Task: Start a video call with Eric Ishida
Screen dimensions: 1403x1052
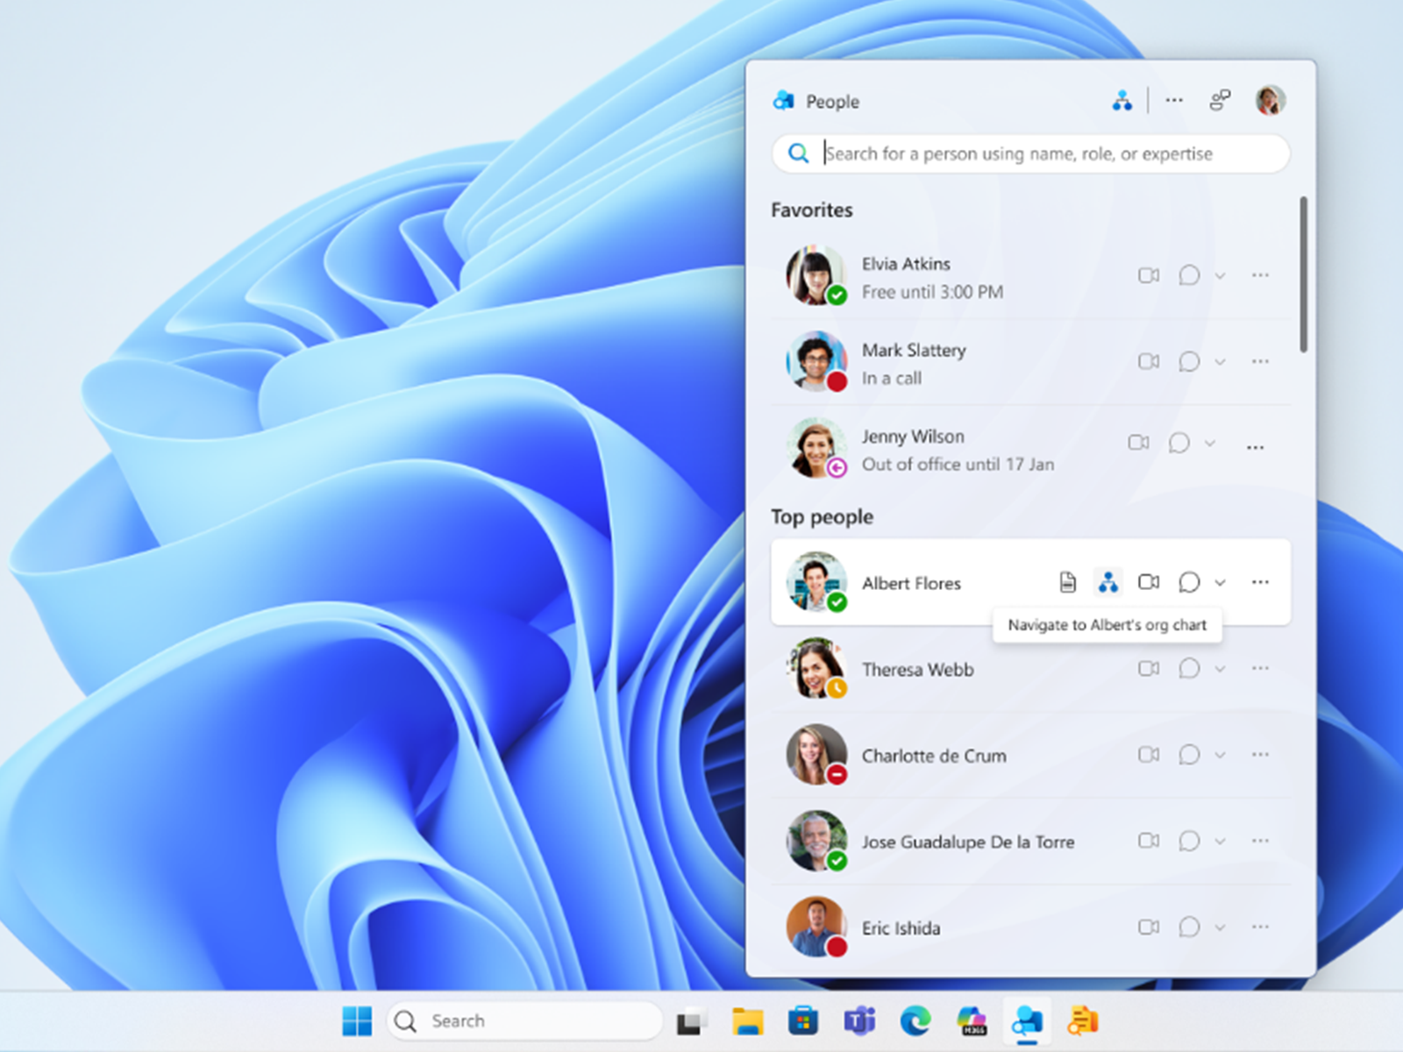Action: click(1149, 927)
